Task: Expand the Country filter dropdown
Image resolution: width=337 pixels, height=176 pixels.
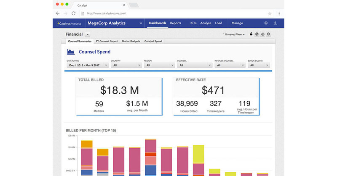Action: (x=126, y=66)
